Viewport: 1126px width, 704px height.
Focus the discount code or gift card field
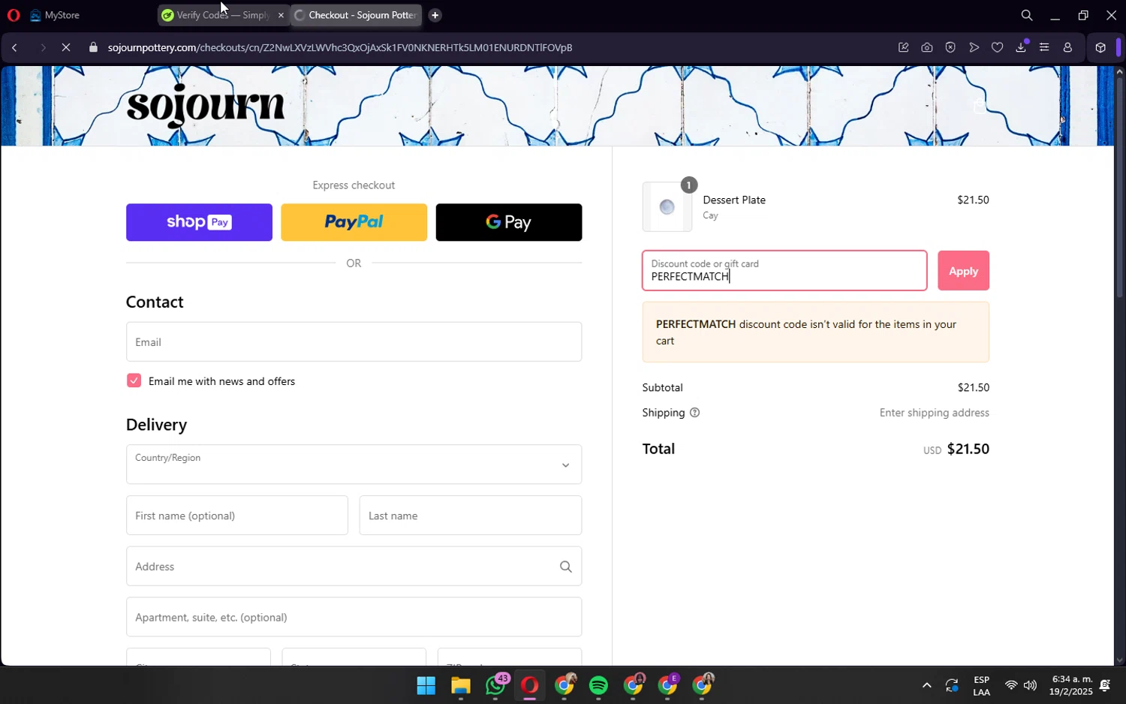point(784,271)
